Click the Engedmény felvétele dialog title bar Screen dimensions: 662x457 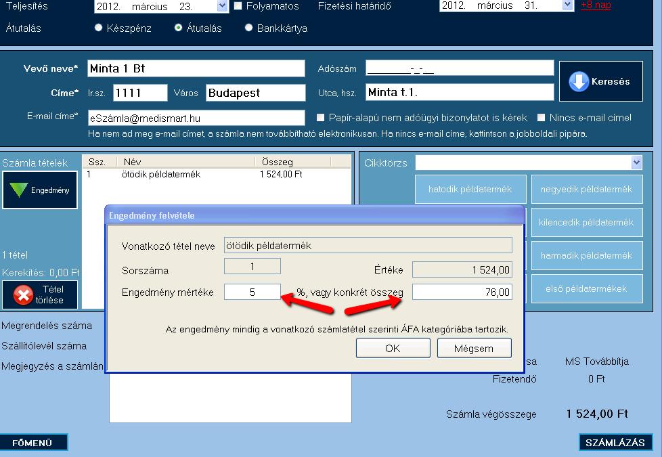pos(315,215)
